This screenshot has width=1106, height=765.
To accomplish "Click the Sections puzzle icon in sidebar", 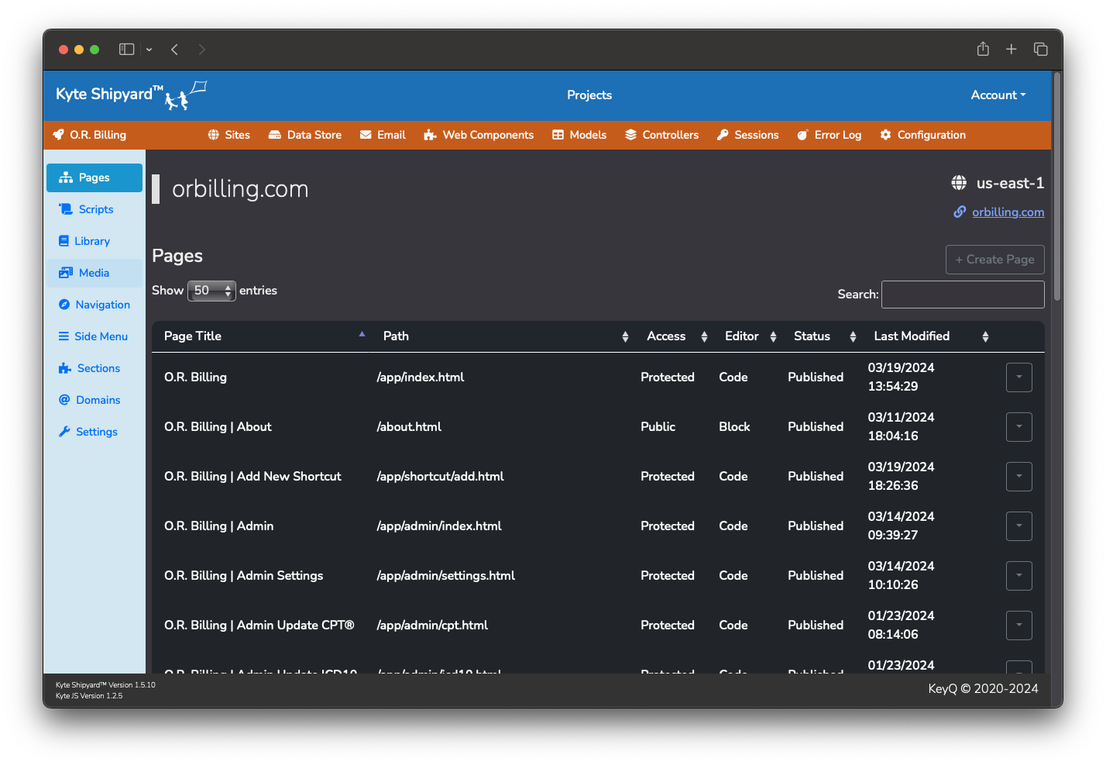I will [x=65, y=368].
